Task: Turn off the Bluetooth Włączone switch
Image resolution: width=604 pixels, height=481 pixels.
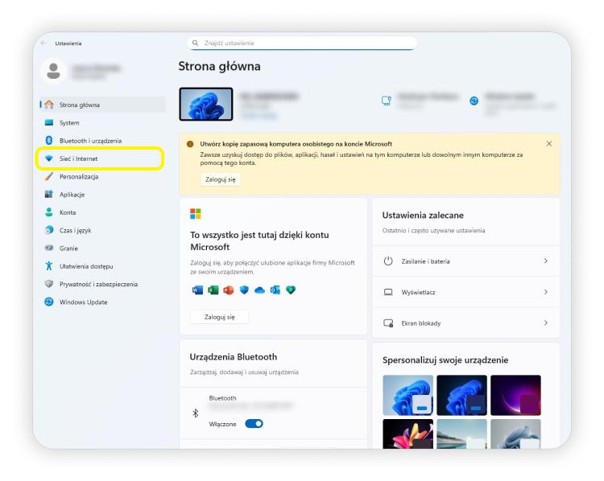Action: [254, 424]
